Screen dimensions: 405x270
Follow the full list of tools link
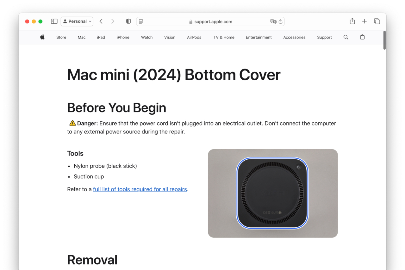[140, 189]
